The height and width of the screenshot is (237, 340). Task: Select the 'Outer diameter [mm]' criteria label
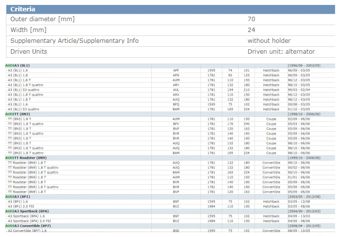(x=42, y=19)
